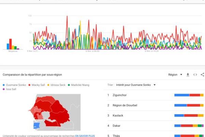Select the Kaolack row
205x137 pixels.
[155, 115]
